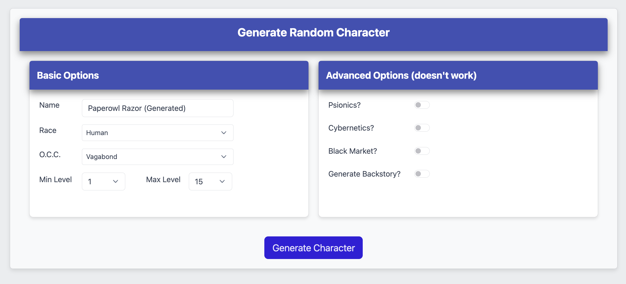The height and width of the screenshot is (284, 626).
Task: Enable the Psionics toggle
Action: pos(422,105)
